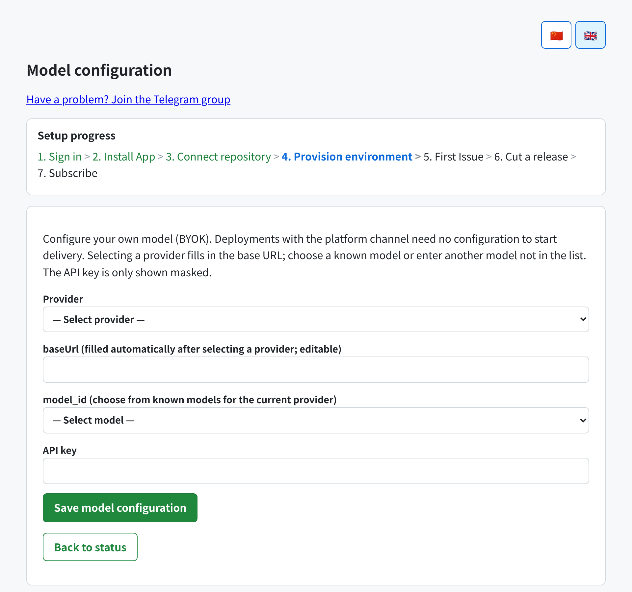Click the BYOK description paragraph
Image resolution: width=632 pixels, height=592 pixels.
(x=315, y=256)
